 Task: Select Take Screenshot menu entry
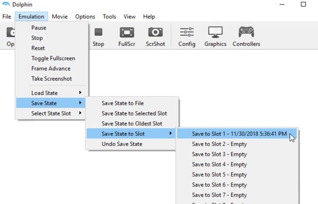point(52,79)
